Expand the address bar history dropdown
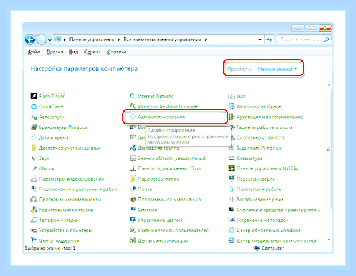 click(260, 40)
